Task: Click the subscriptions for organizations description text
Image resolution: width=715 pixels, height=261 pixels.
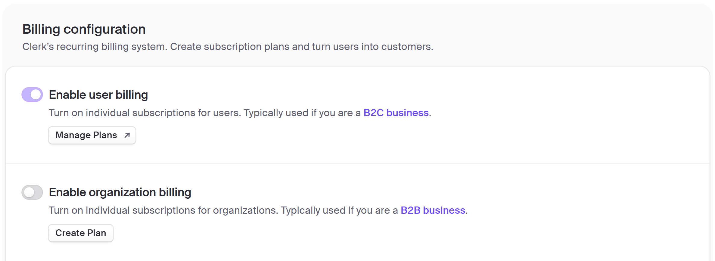Action: pyautogui.click(x=258, y=210)
